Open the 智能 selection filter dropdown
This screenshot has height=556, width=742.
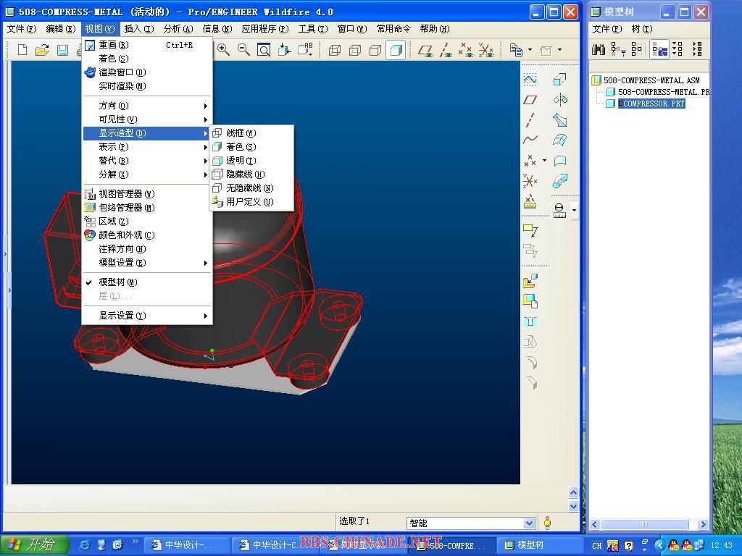pyautogui.click(x=530, y=523)
